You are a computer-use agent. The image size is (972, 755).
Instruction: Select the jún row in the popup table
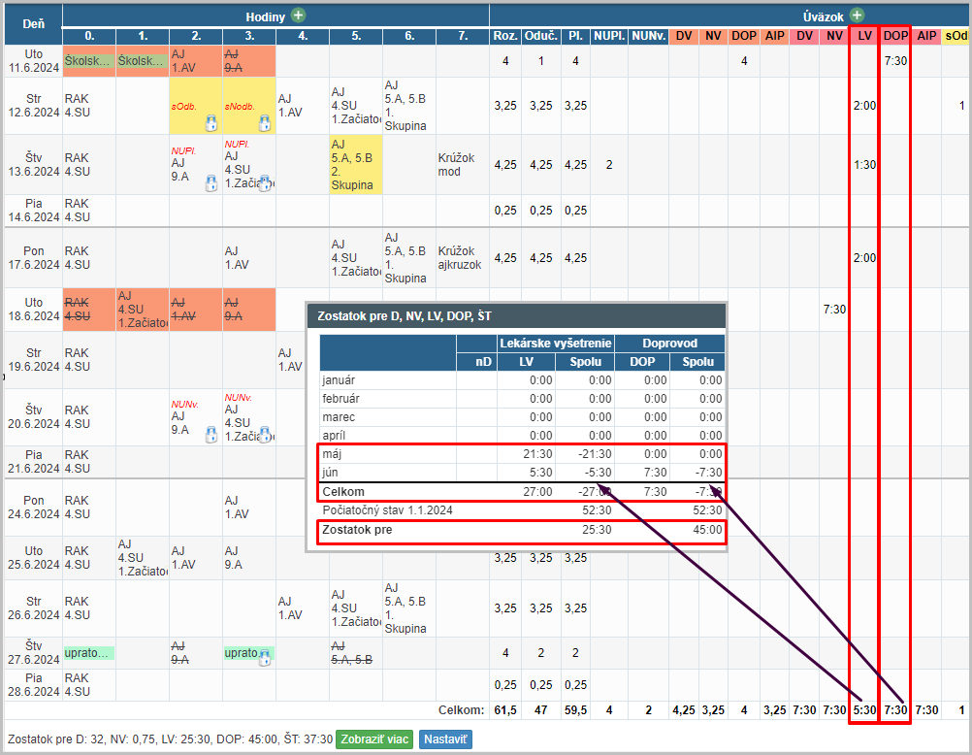coord(522,473)
